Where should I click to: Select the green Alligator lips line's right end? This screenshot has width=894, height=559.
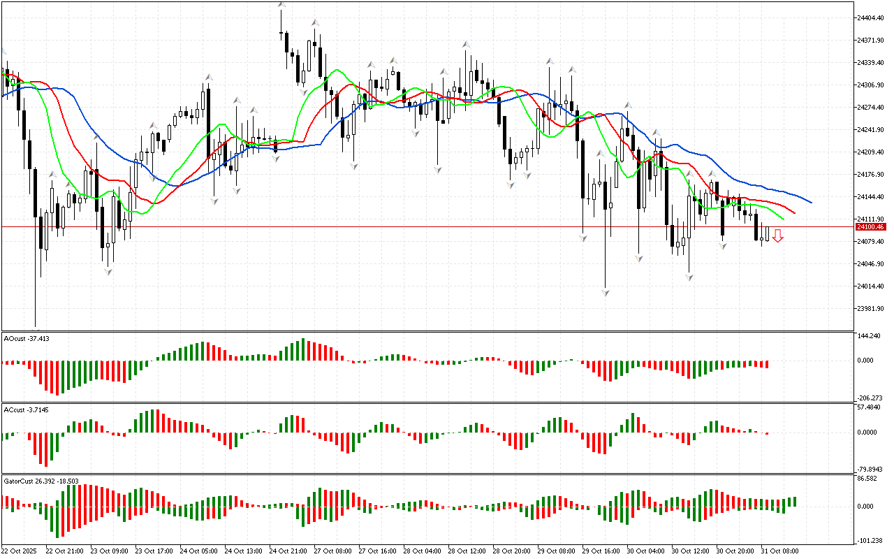782,219
